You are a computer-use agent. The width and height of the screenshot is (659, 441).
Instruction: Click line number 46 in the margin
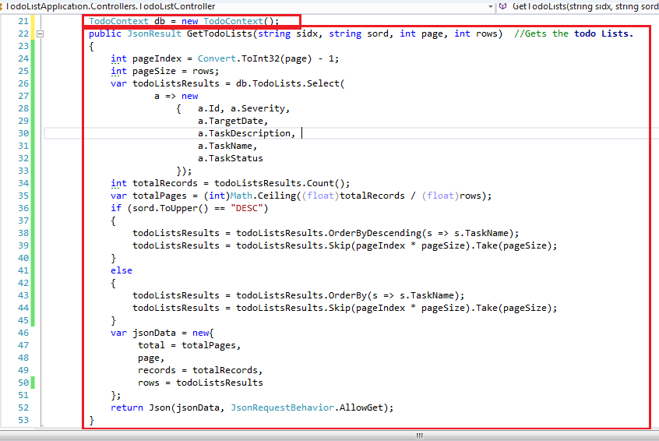(x=23, y=333)
